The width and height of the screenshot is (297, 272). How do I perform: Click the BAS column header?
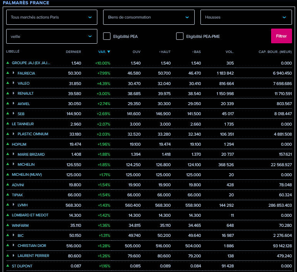pyautogui.click(x=197, y=52)
